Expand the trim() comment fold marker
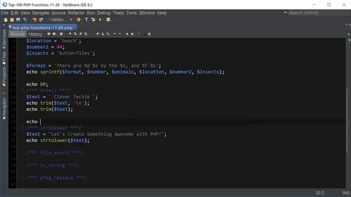Viewport: 351px width, 197px height. coord(22,90)
